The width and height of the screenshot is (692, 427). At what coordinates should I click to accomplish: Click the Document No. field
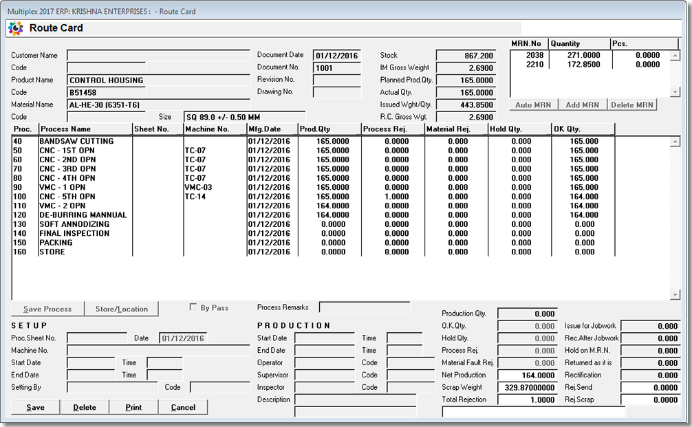336,67
